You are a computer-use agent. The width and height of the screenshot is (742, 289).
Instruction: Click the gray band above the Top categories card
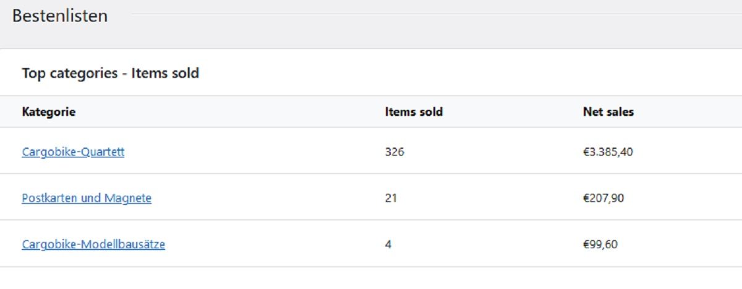tap(371, 38)
